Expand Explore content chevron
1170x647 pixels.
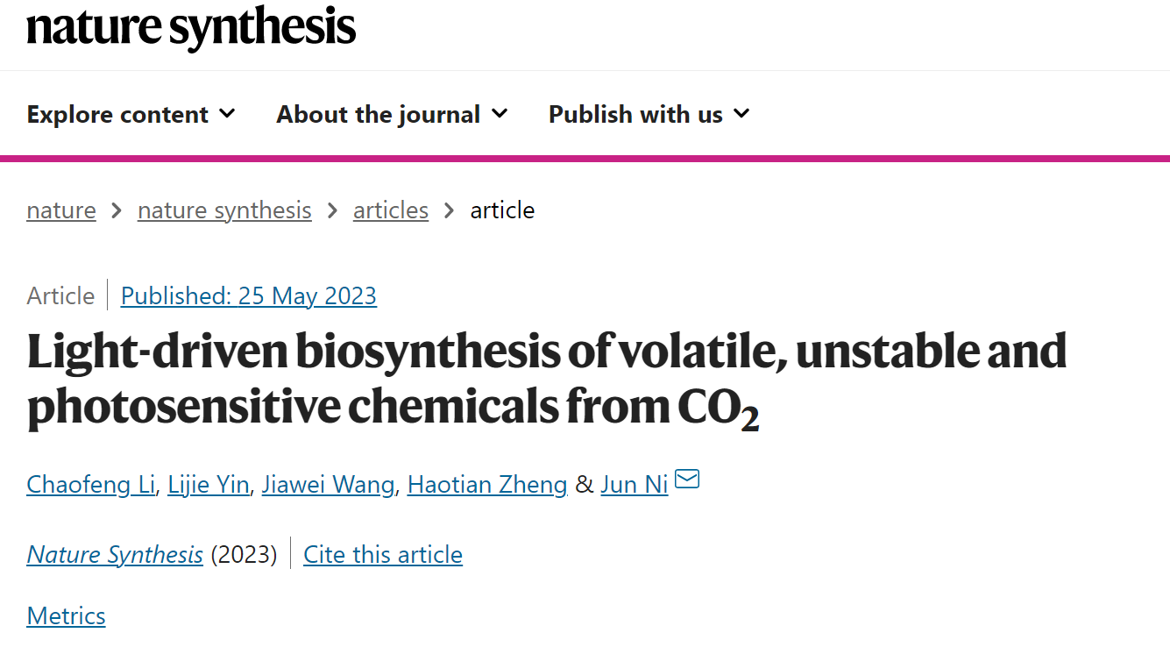pos(227,114)
